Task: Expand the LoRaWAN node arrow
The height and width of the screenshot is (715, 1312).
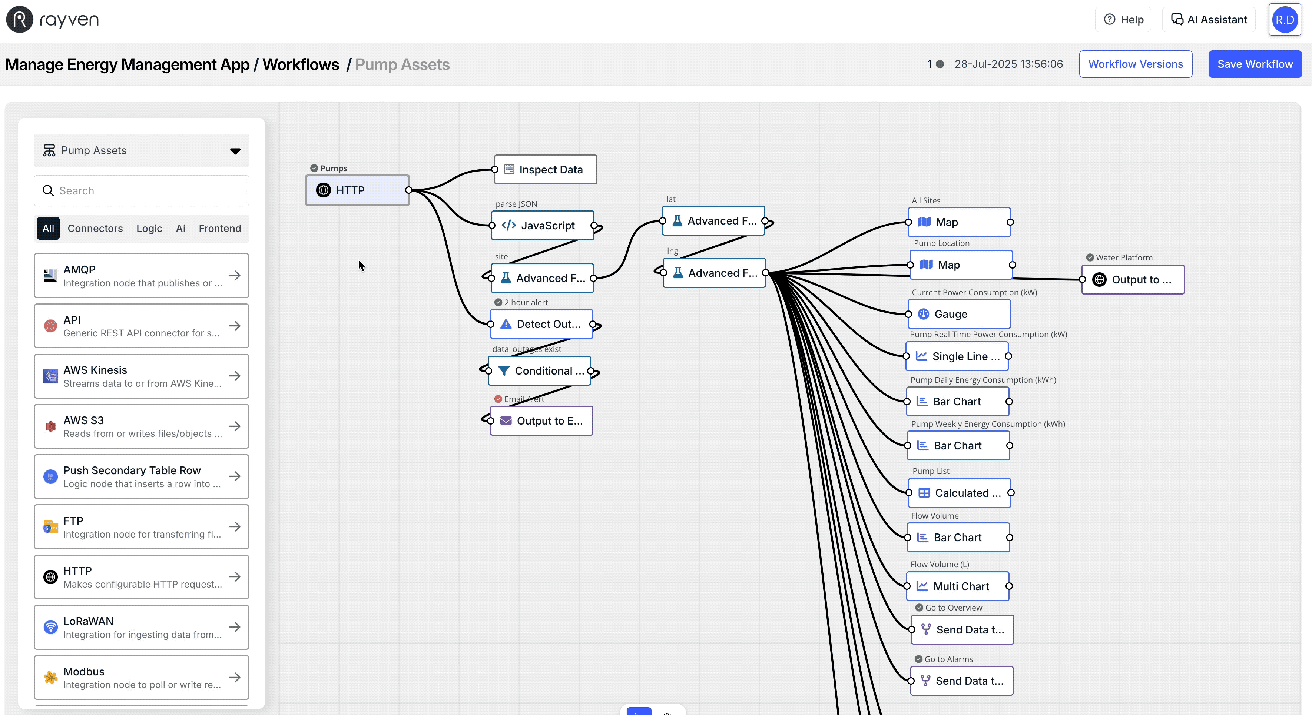Action: click(234, 627)
